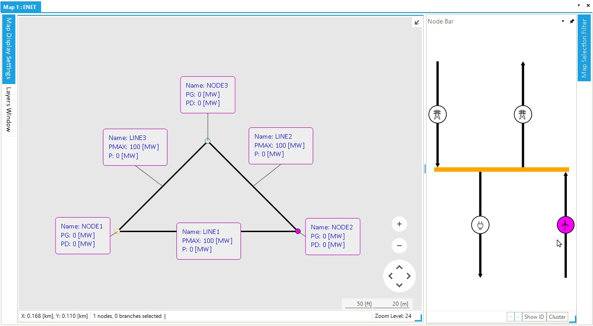
Task: Pan the map right
Action: point(408,276)
